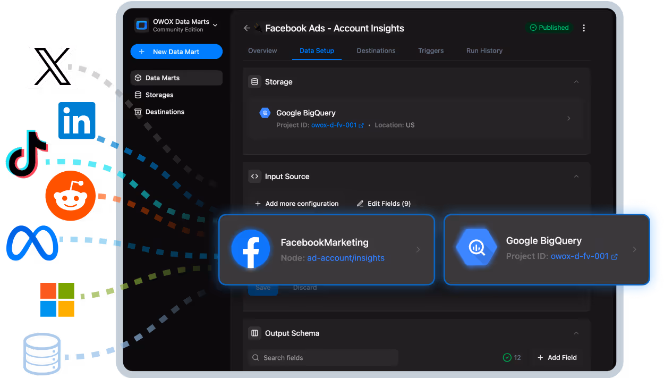The height and width of the screenshot is (378, 664).
Task: Collapse the Storage section
Action: coord(576,82)
